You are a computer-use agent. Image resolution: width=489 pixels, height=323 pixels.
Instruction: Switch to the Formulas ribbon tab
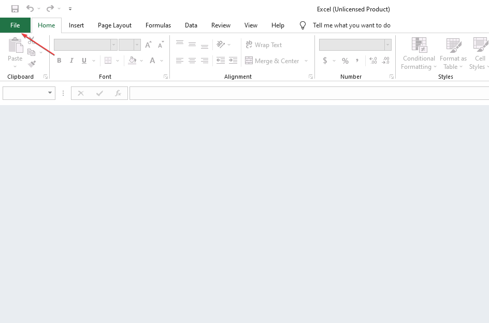coord(158,25)
